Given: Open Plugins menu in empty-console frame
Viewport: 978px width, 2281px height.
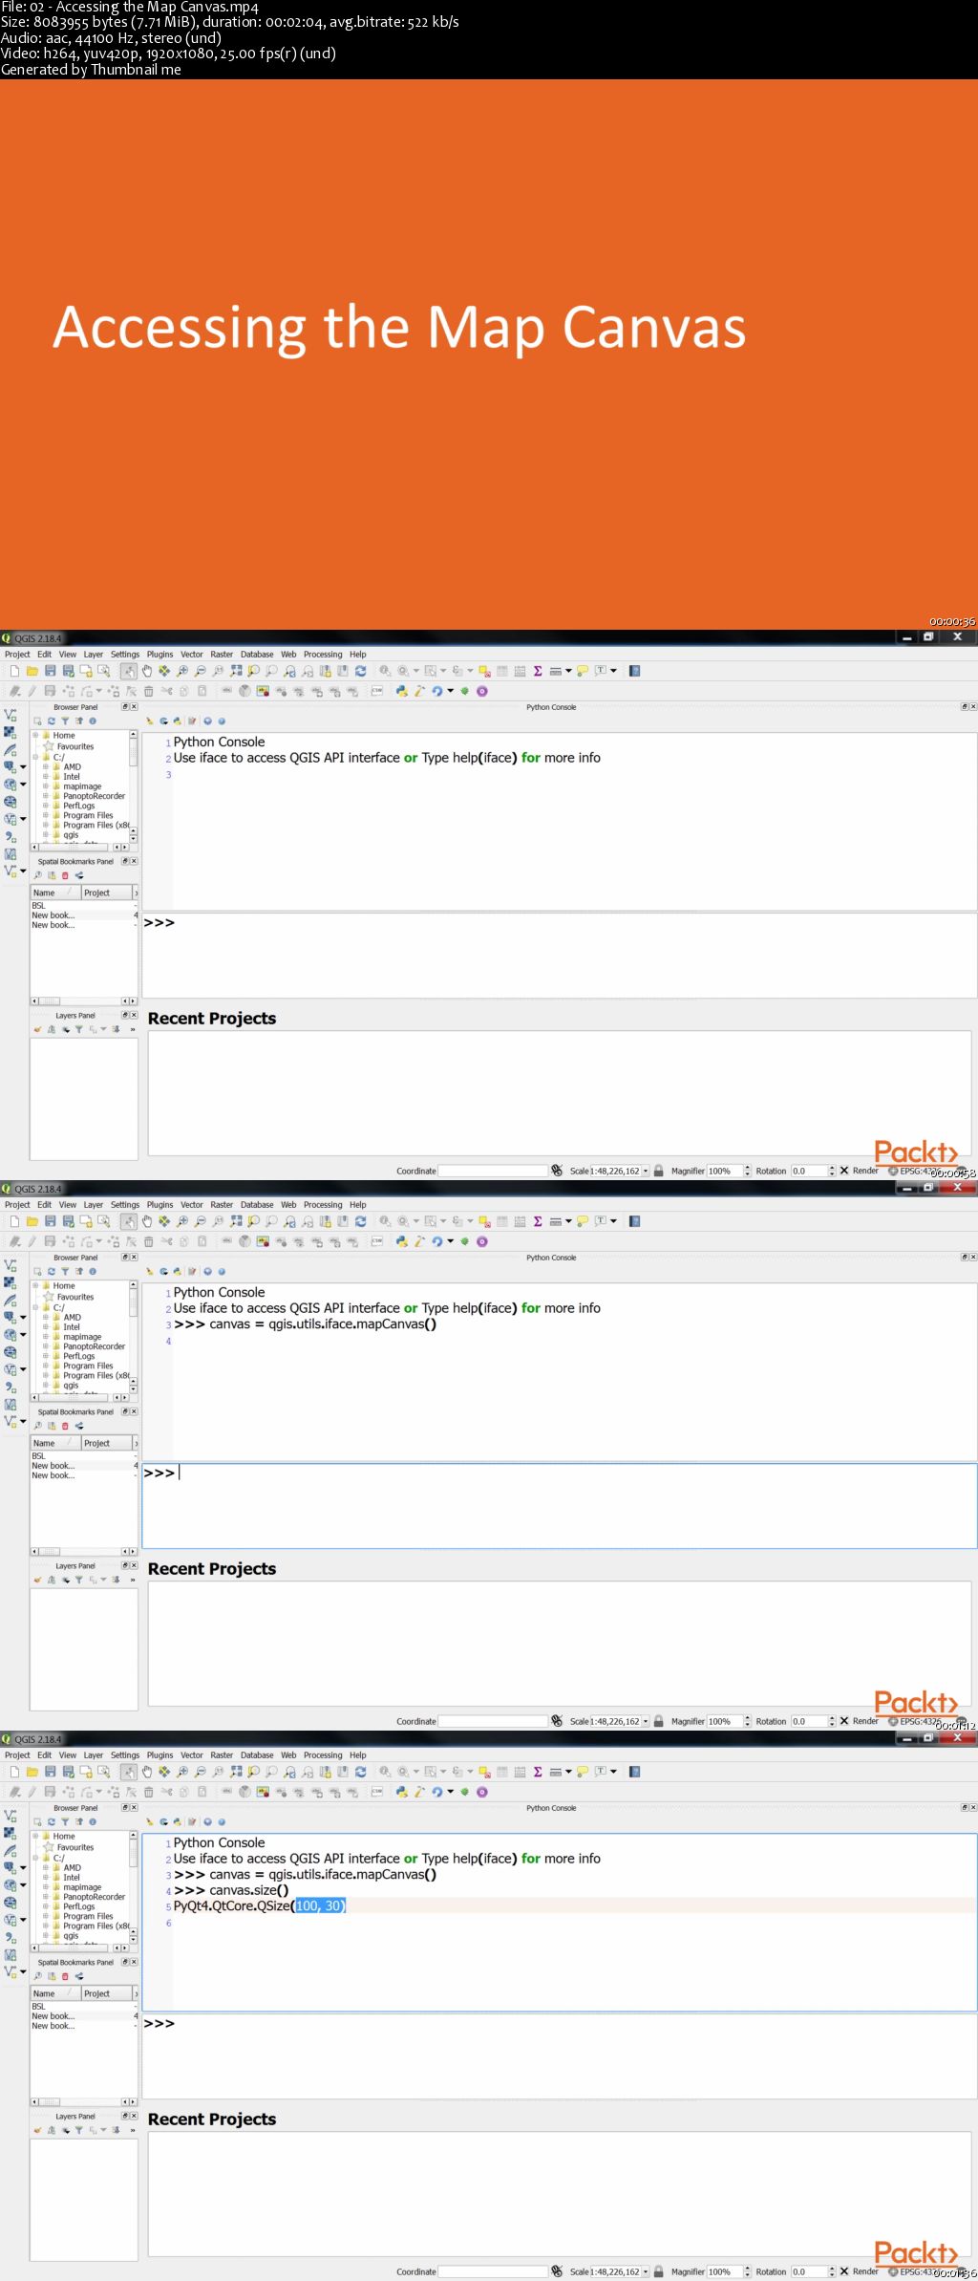Looking at the screenshot, I should pyautogui.click(x=159, y=655).
